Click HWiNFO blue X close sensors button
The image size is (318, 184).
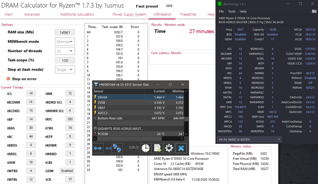(x=181, y=148)
